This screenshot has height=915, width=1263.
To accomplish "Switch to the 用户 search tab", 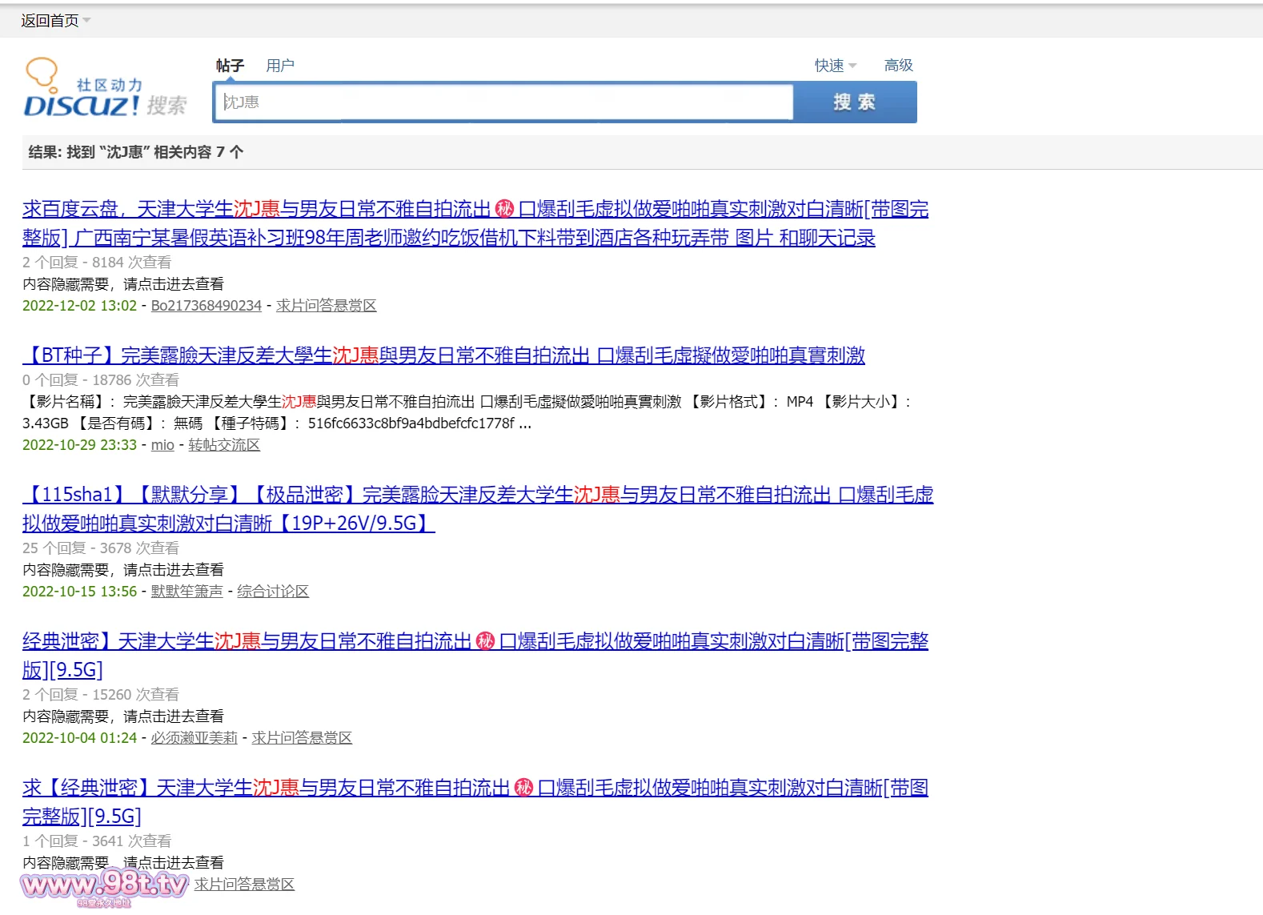I will tap(280, 66).
